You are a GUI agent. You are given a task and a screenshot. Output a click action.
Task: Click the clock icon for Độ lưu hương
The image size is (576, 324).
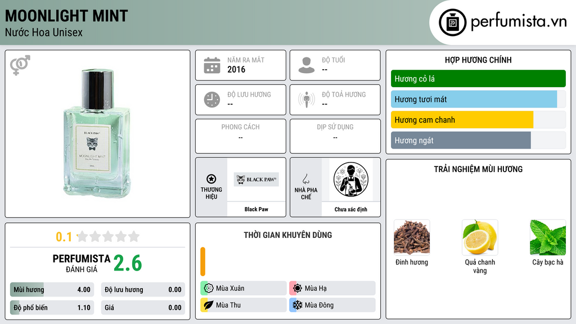pos(212,100)
